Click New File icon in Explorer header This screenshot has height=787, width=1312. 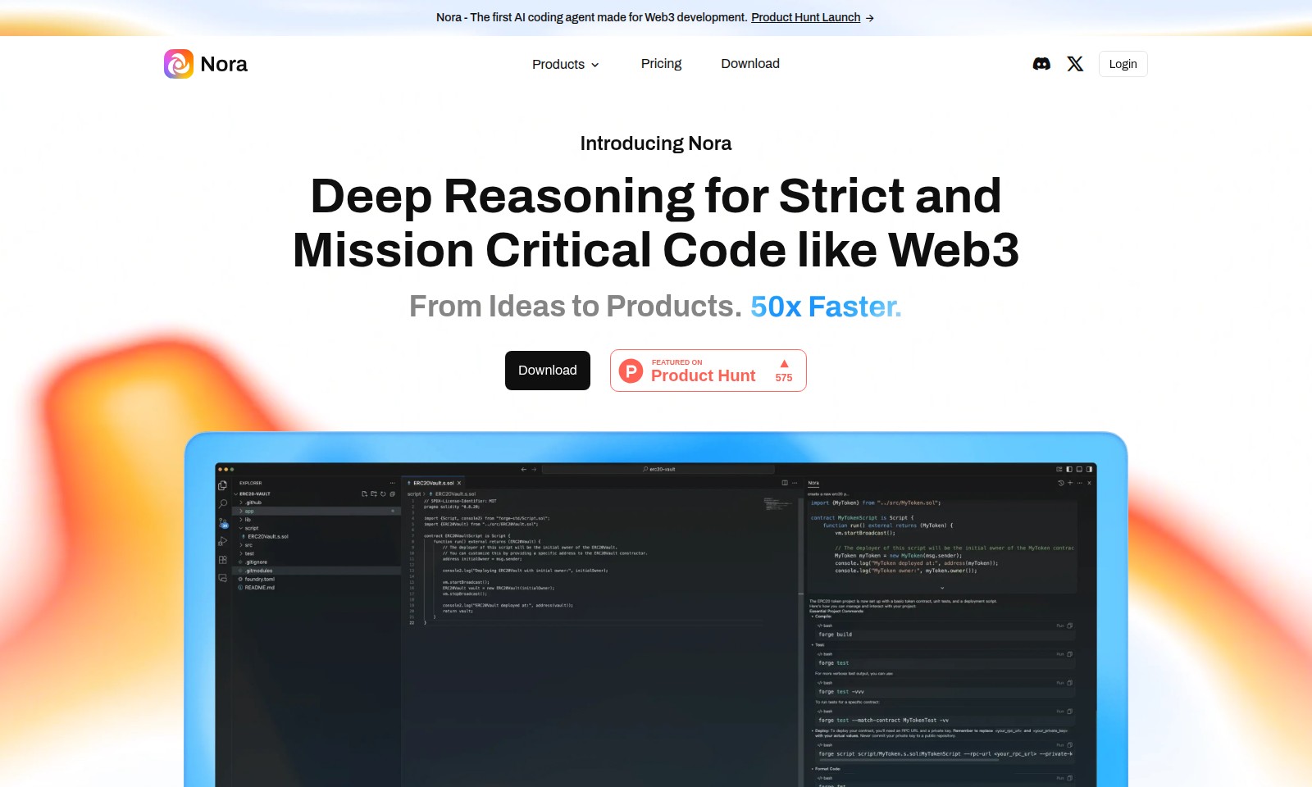coord(364,494)
